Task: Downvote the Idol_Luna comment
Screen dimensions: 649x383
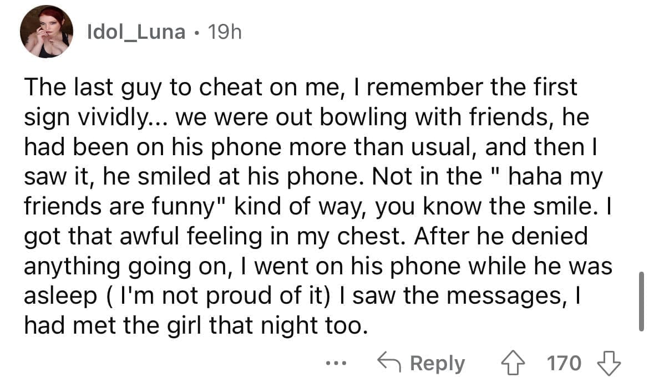Action: coord(609,363)
